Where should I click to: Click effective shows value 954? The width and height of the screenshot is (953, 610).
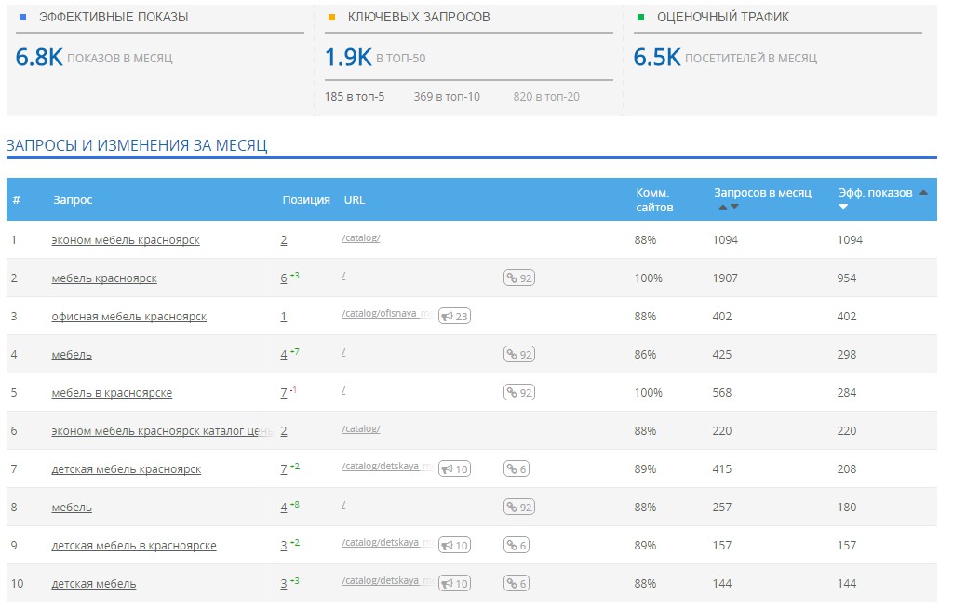(847, 278)
